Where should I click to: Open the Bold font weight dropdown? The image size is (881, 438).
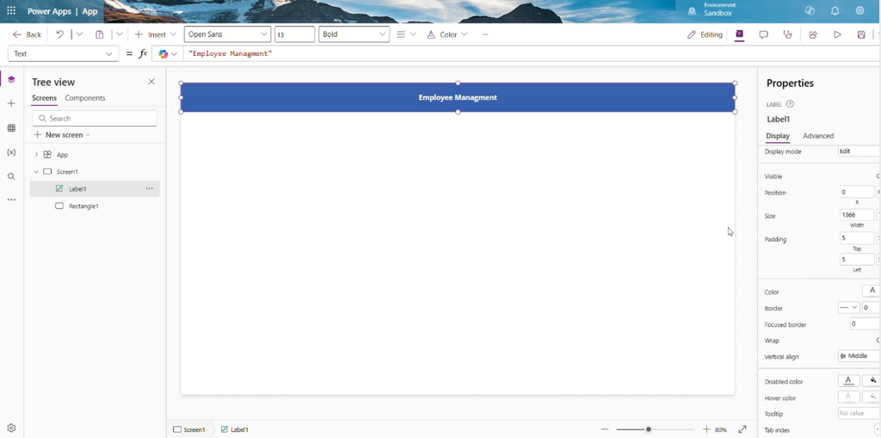(354, 34)
